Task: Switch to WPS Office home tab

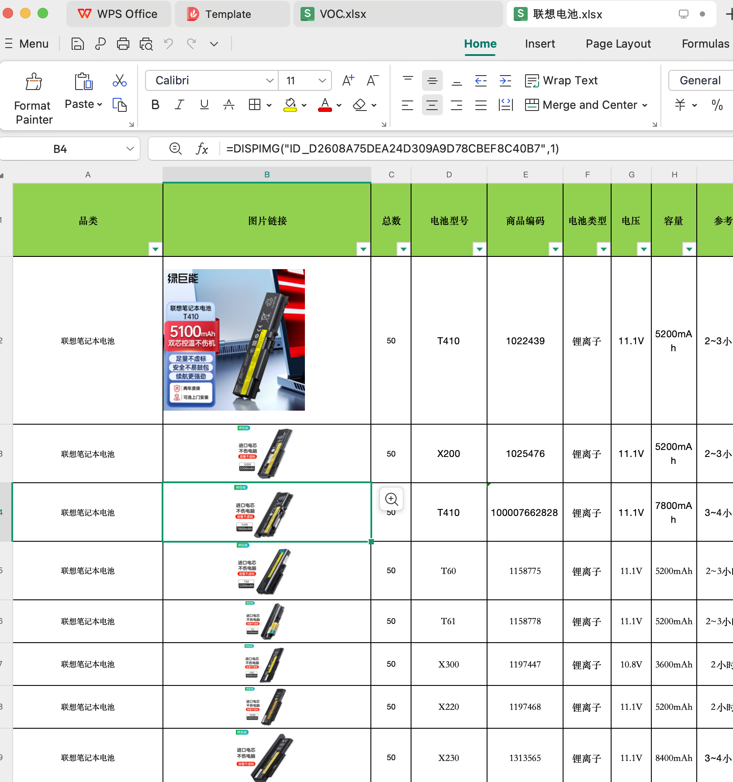Action: (x=118, y=14)
